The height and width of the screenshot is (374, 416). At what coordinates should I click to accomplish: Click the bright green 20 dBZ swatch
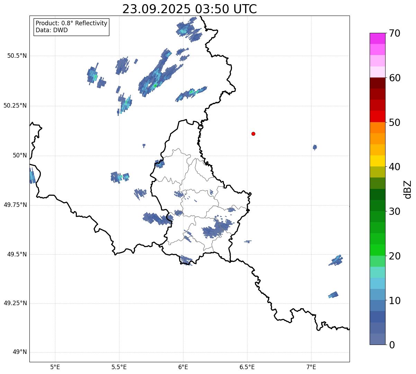378,250
